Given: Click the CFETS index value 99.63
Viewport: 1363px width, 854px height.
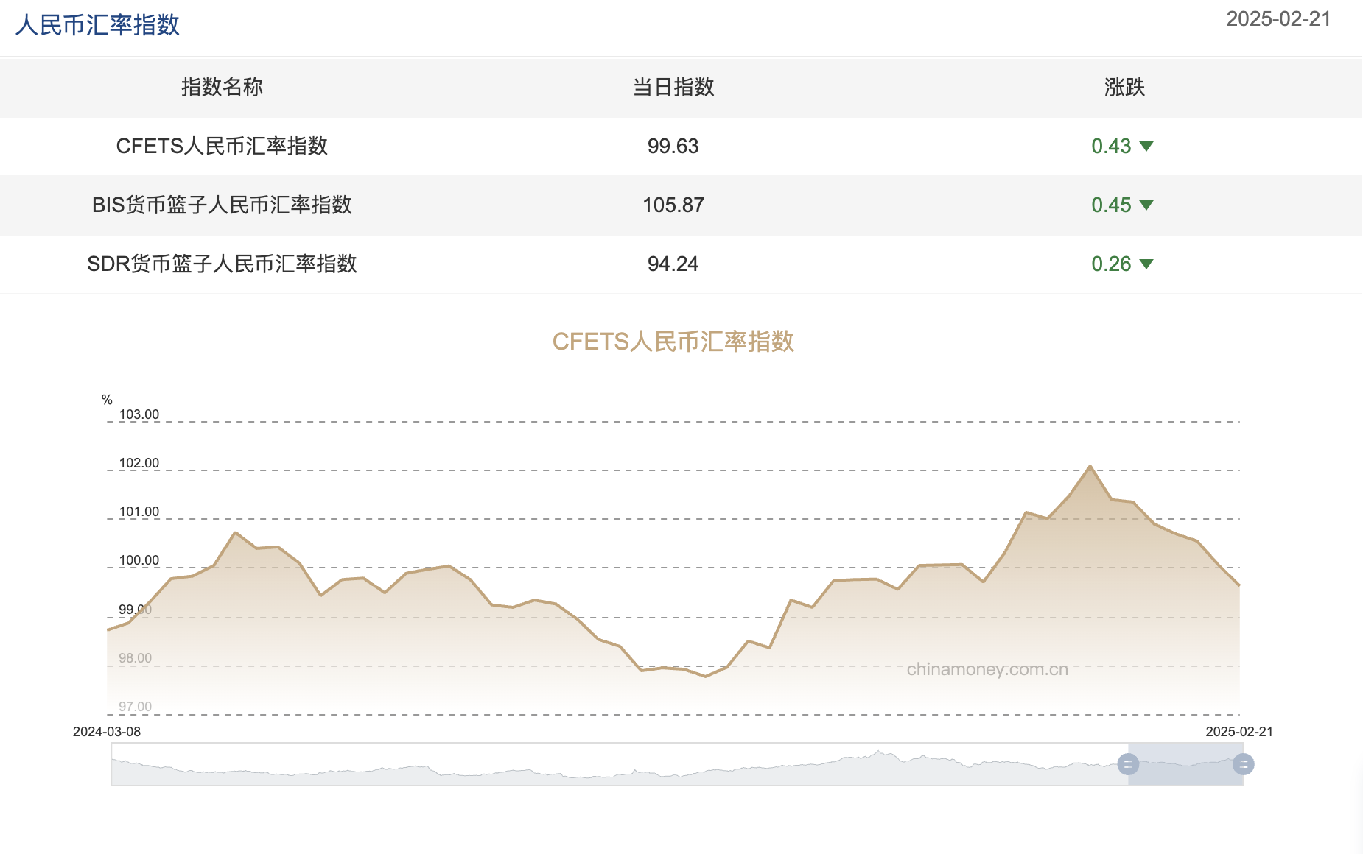Looking at the screenshot, I should point(673,147).
